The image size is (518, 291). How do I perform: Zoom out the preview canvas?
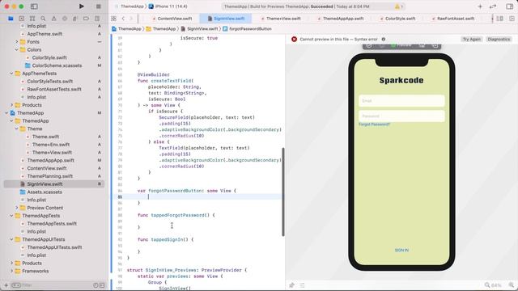[487, 285]
